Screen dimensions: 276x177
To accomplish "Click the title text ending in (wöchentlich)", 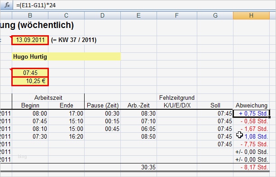I will coord(37,25).
